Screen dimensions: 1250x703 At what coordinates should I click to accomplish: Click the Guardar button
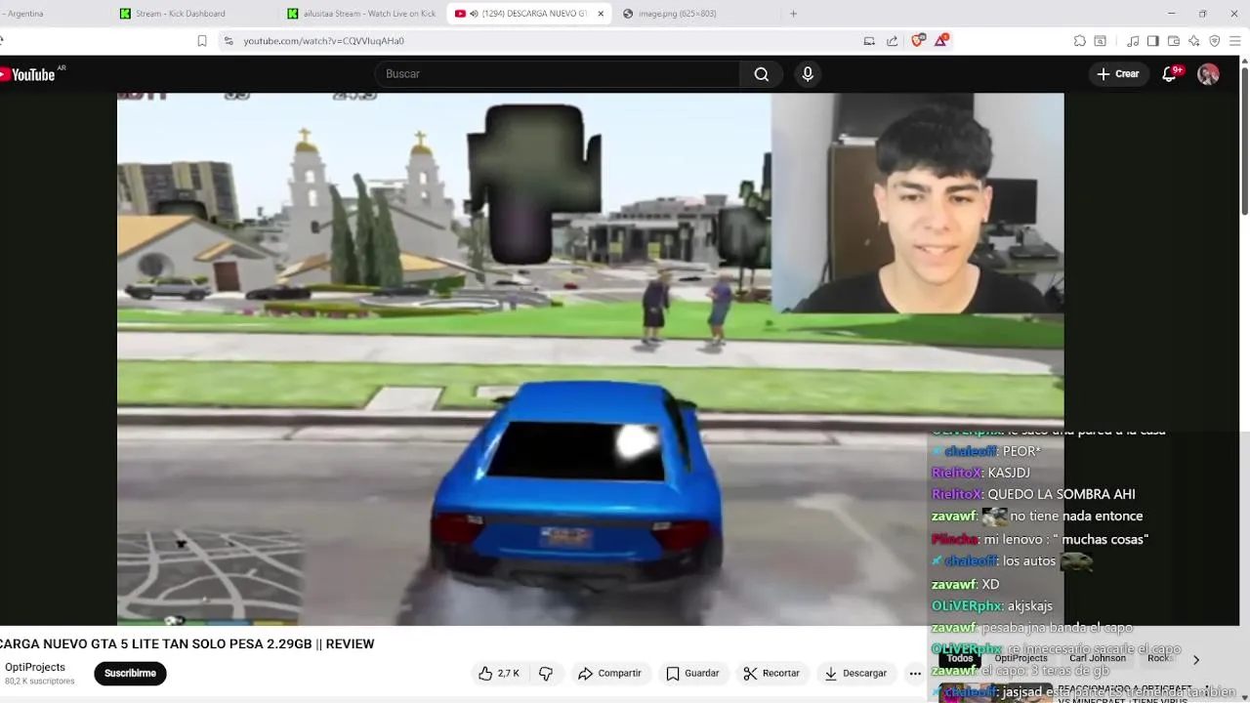pos(692,673)
